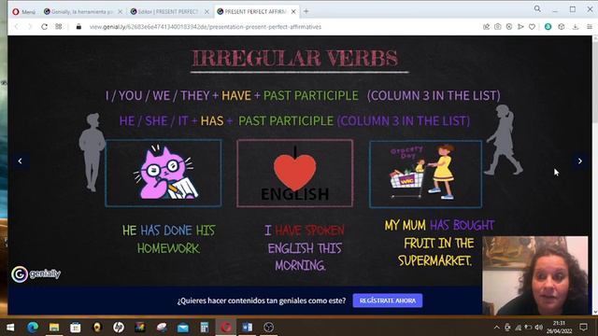Screen dimensions: 598x336
Task: Click the REGÍSTRATE AHORA button
Action: [388, 301]
